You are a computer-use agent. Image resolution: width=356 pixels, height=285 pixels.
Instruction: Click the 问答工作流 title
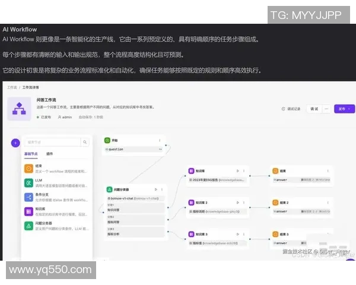pyautogui.click(x=46, y=100)
